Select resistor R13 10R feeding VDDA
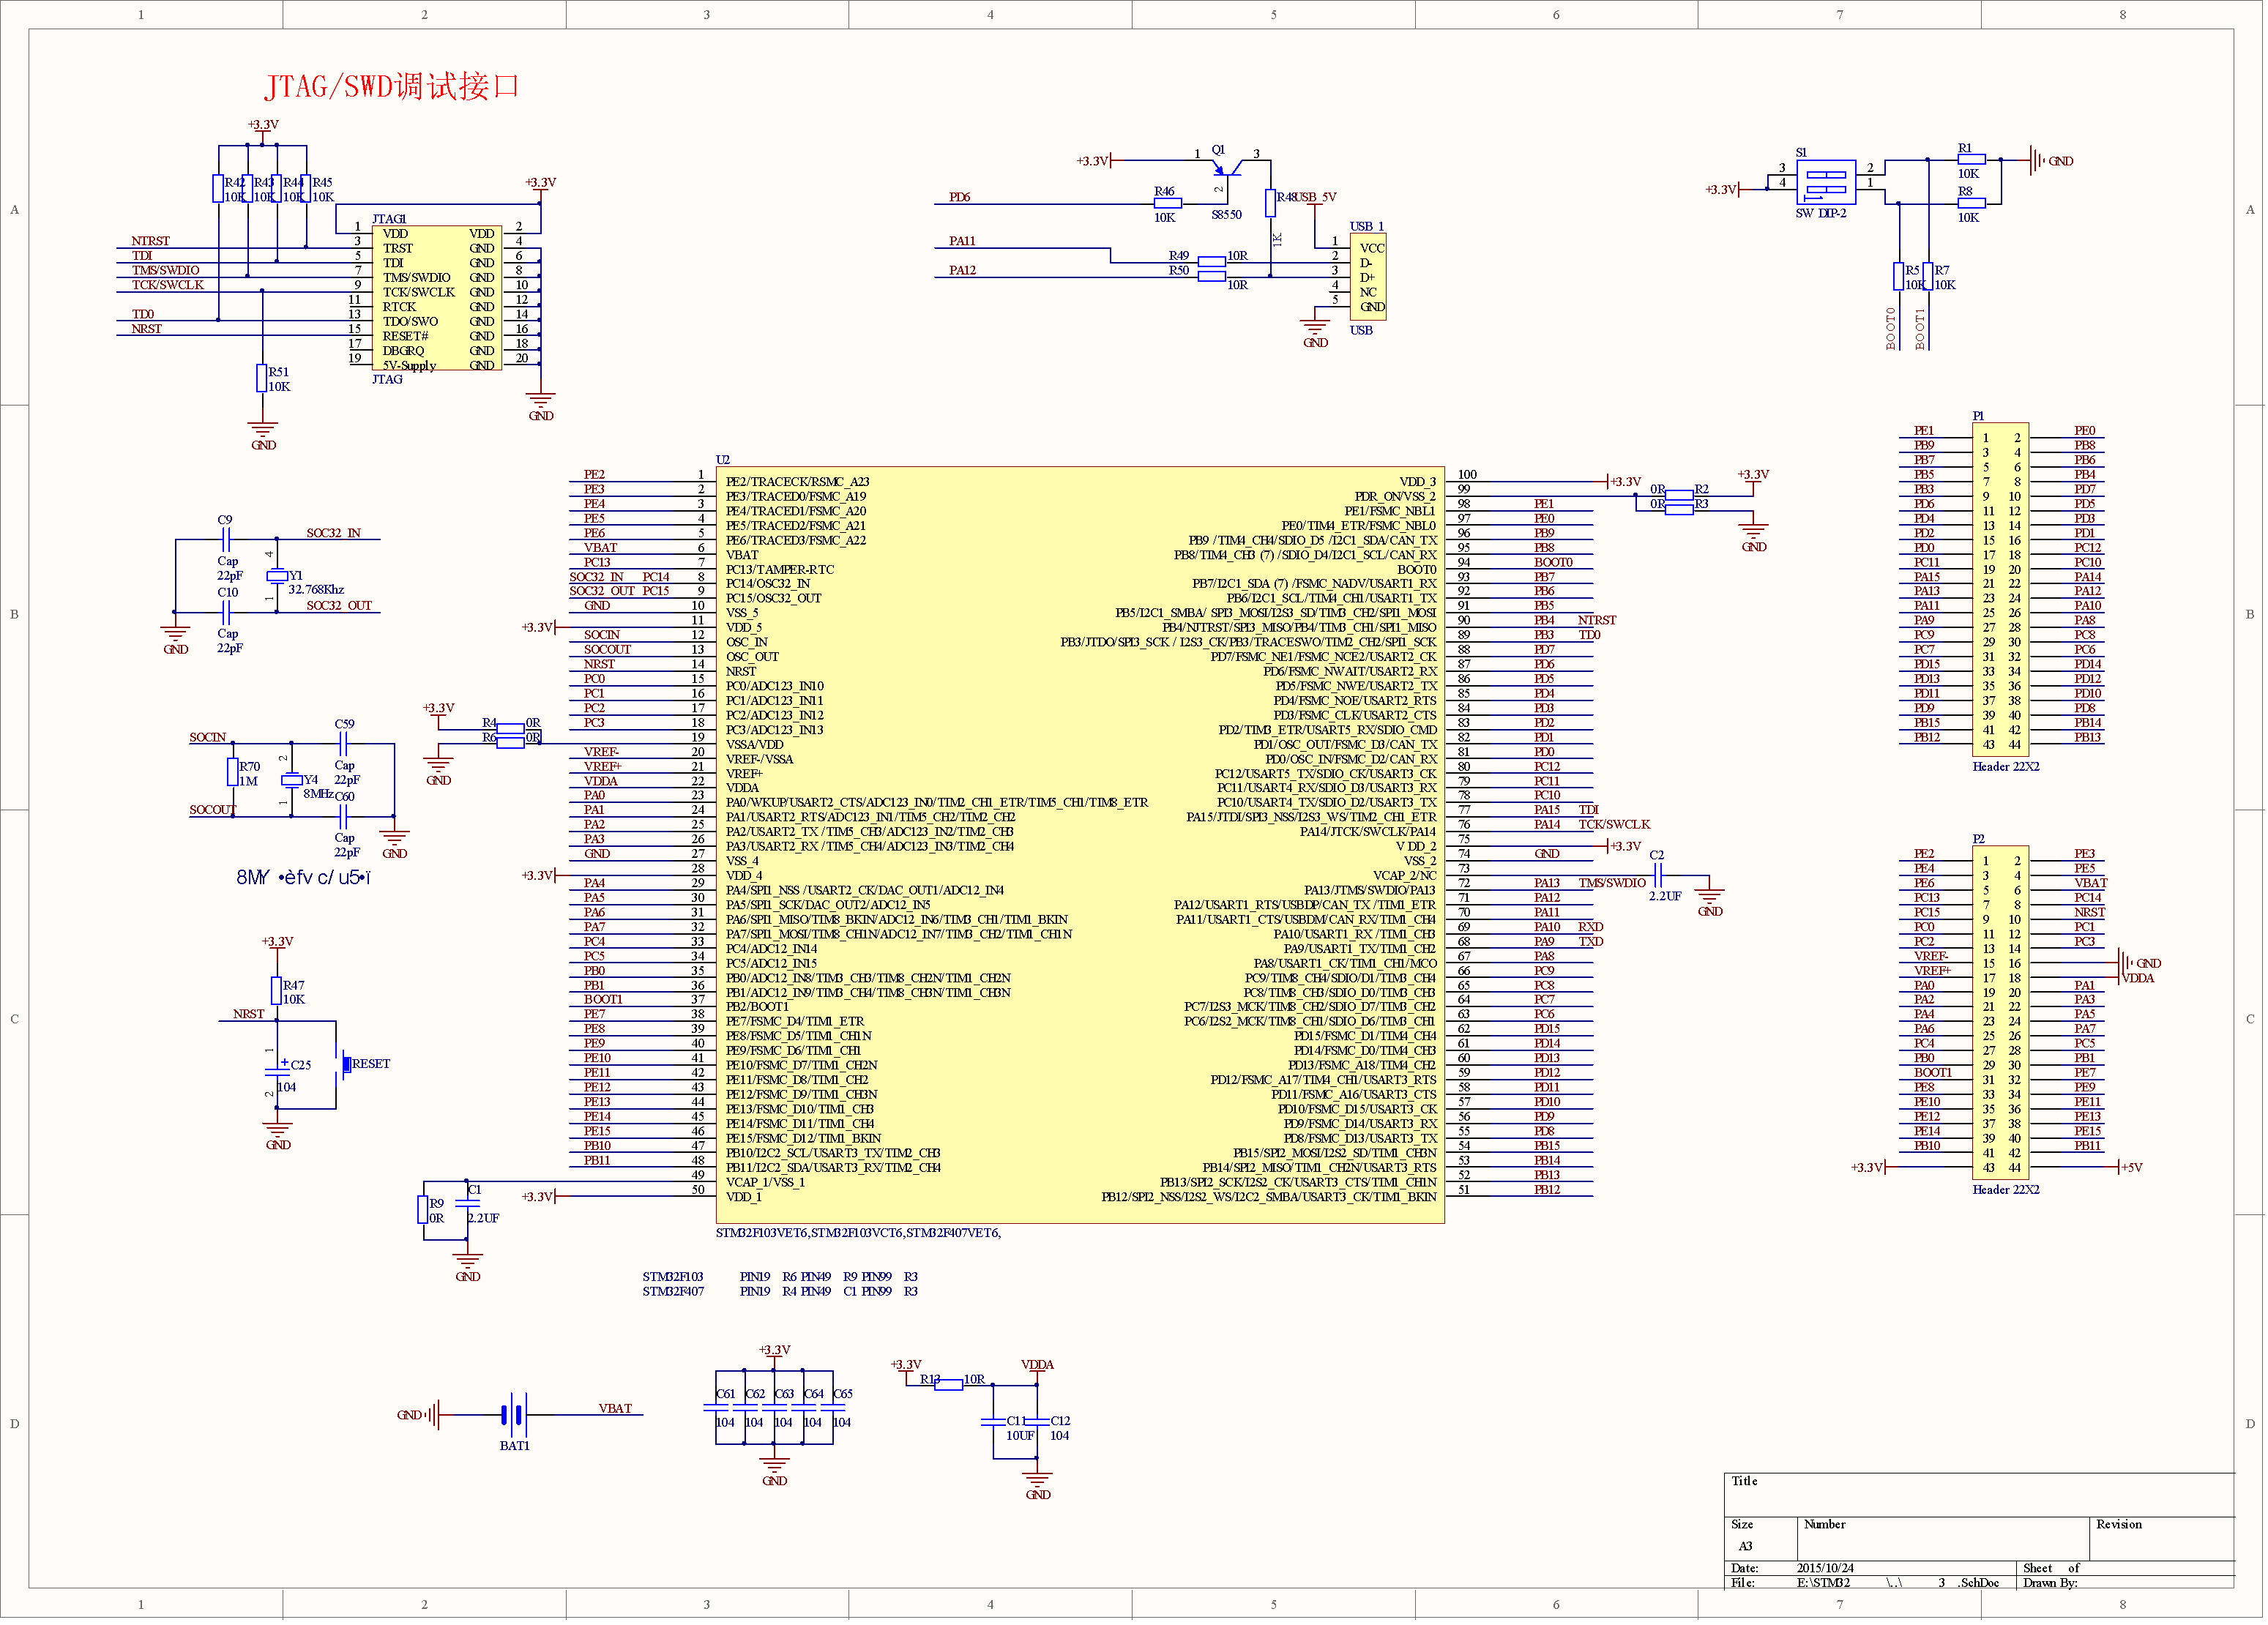 click(x=948, y=1385)
